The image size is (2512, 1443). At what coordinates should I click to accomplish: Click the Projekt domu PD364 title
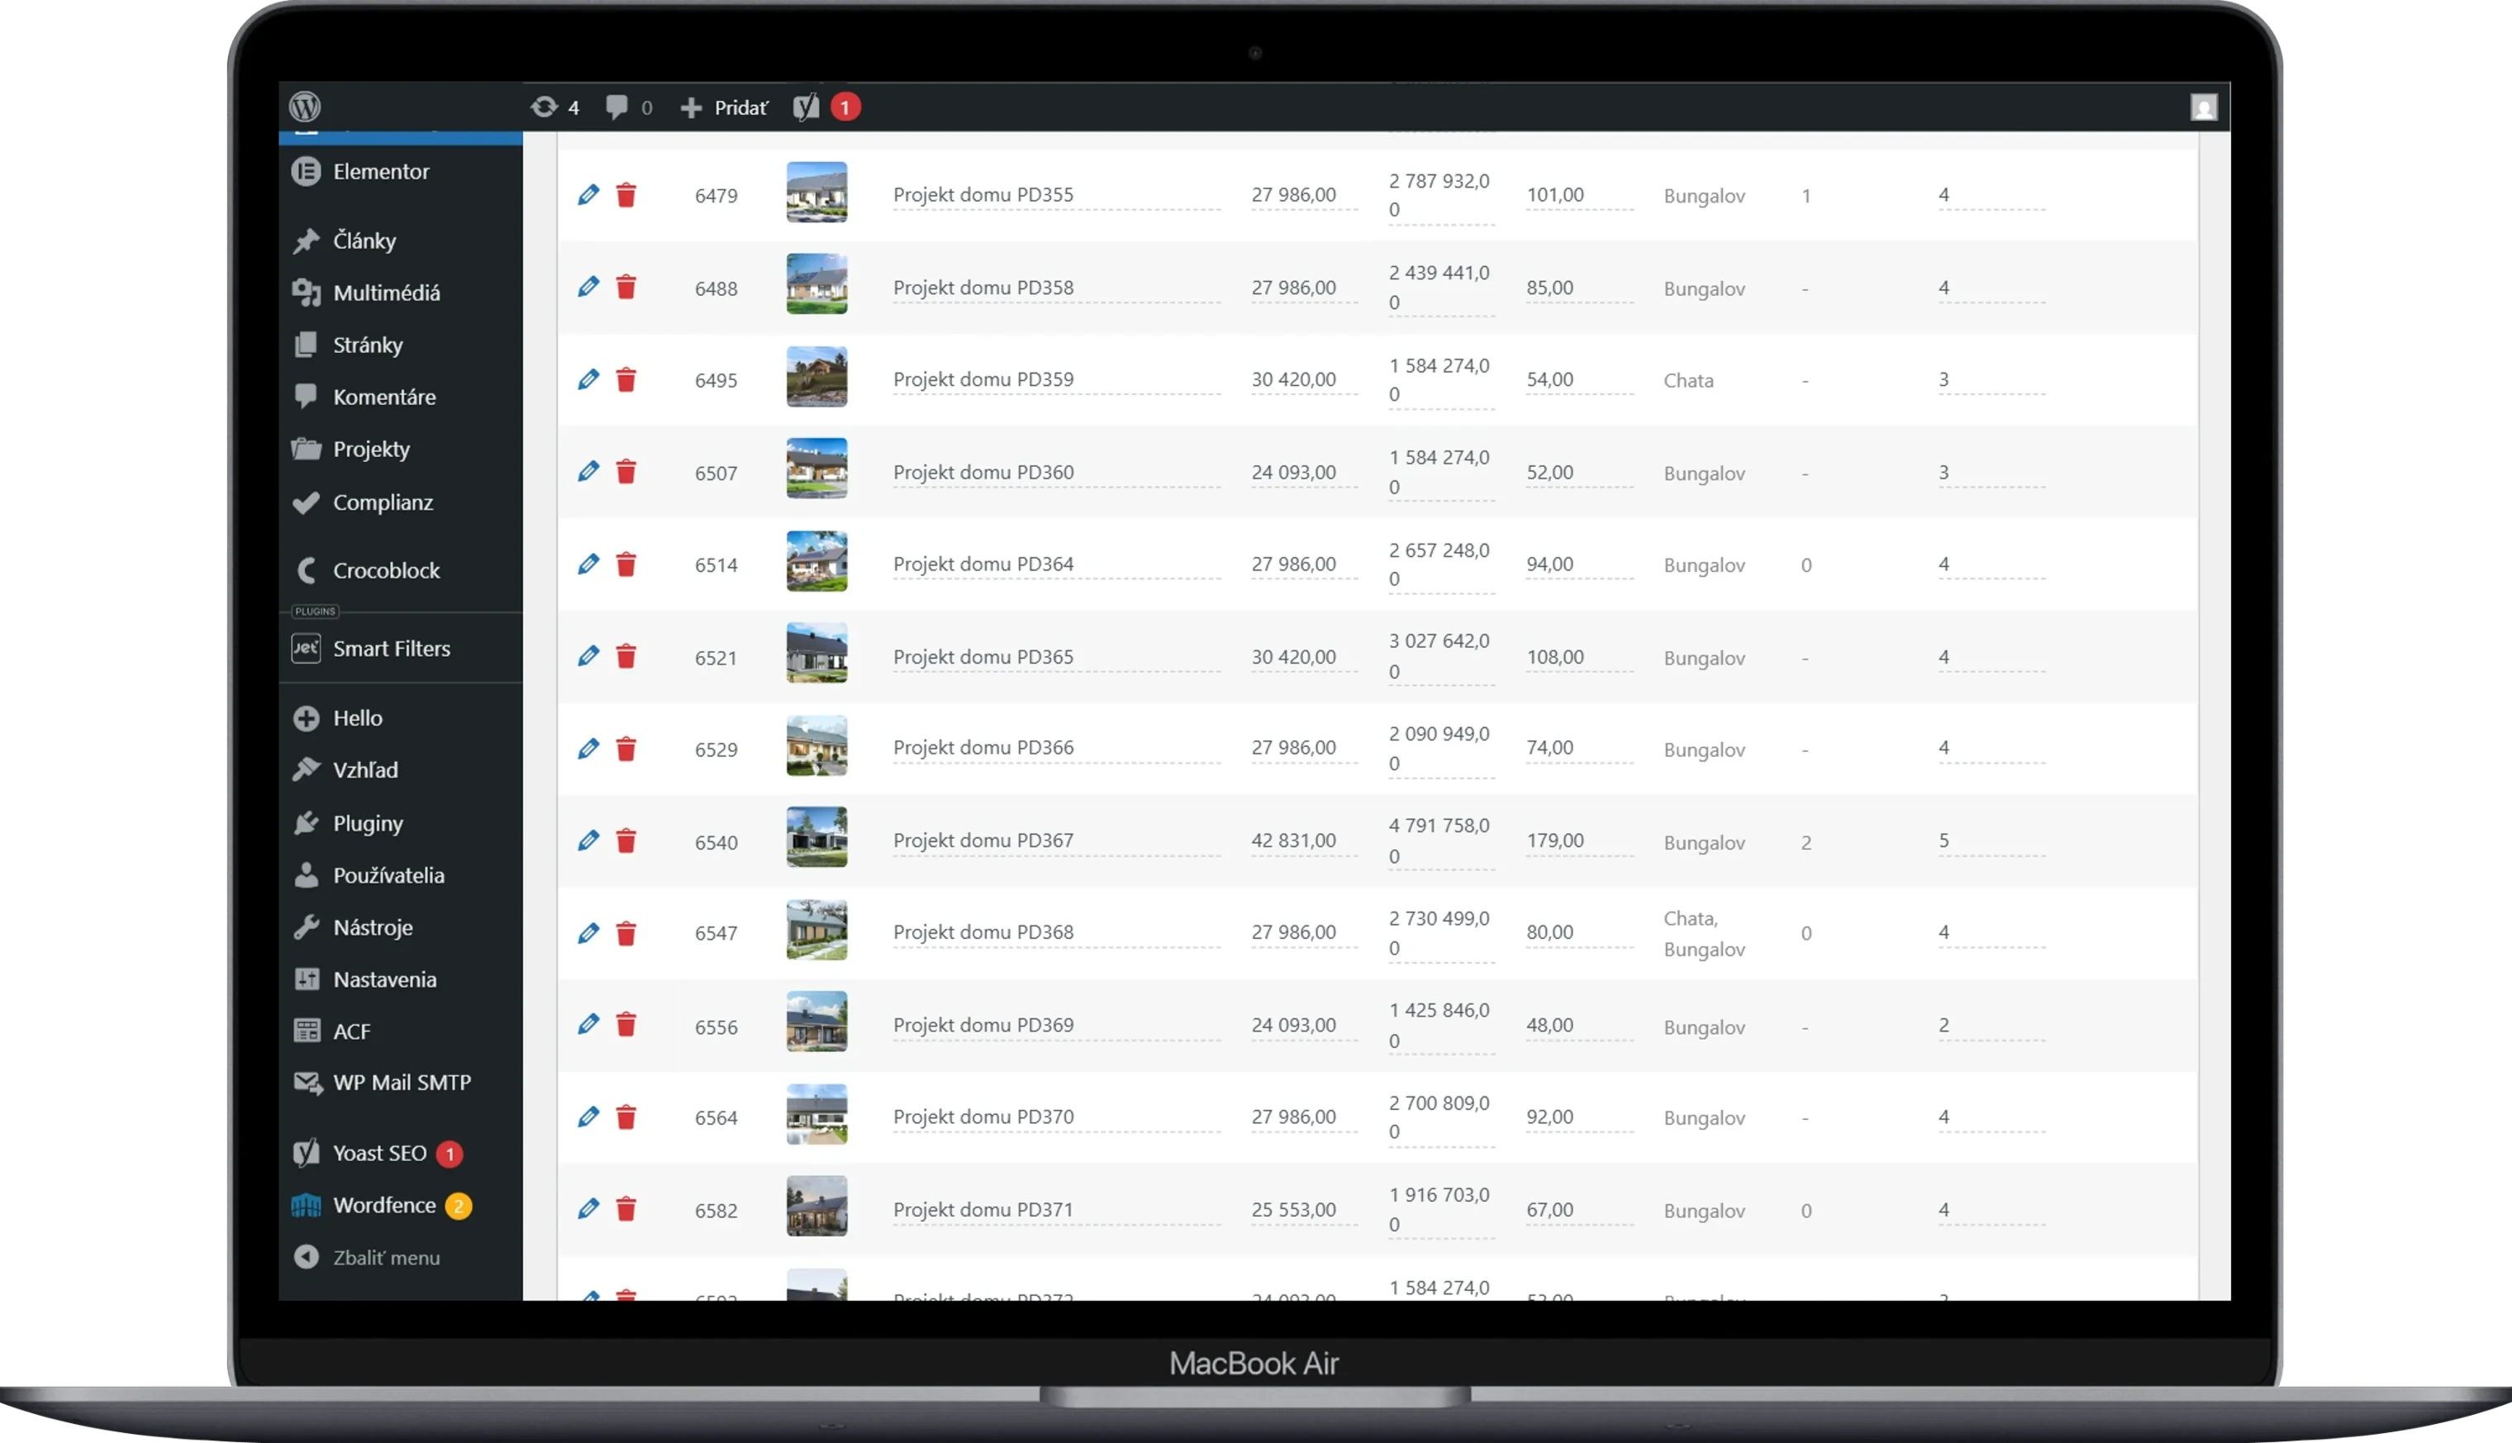click(983, 564)
